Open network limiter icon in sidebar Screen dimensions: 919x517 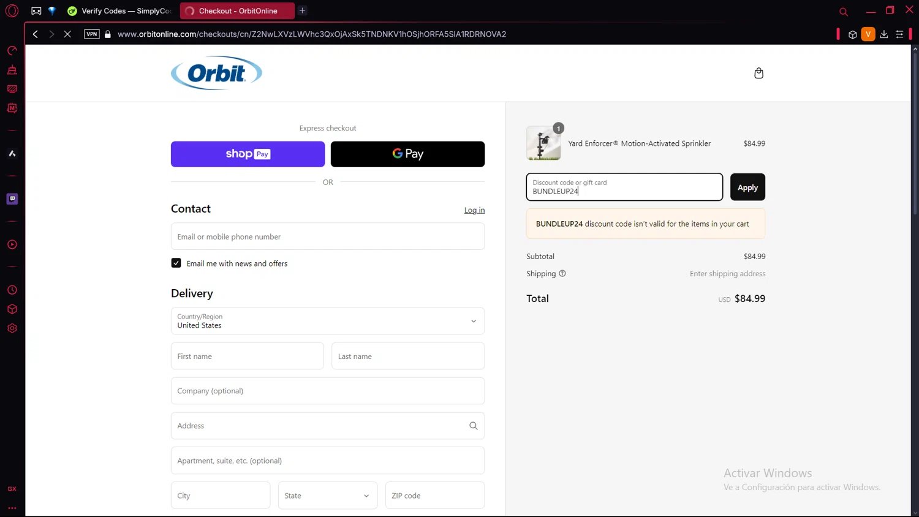coord(12,89)
